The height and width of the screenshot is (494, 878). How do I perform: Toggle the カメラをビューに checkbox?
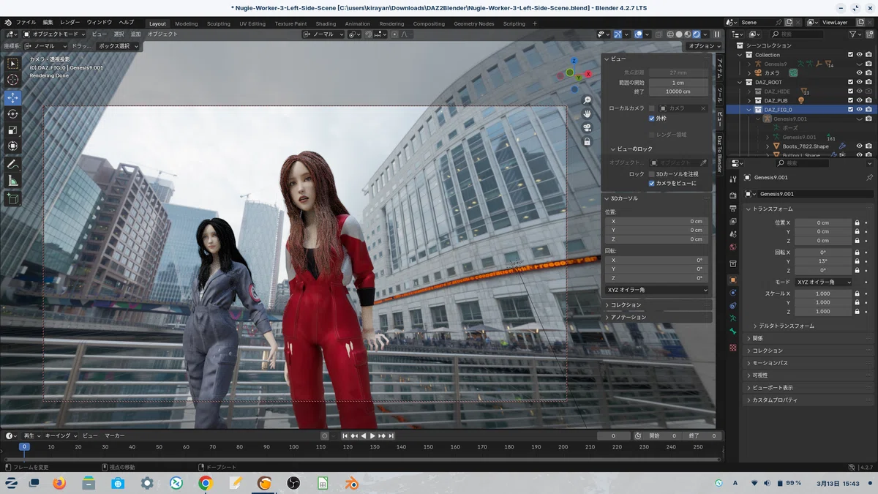click(652, 183)
